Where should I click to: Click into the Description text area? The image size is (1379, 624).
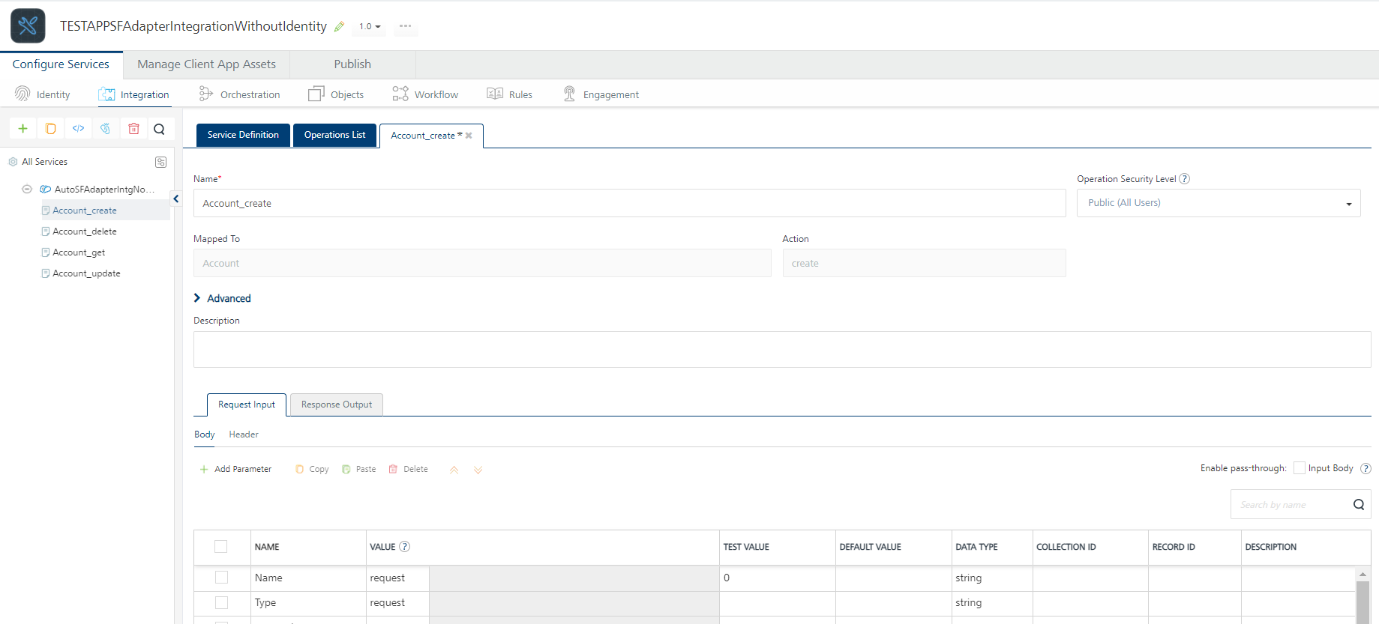point(782,350)
